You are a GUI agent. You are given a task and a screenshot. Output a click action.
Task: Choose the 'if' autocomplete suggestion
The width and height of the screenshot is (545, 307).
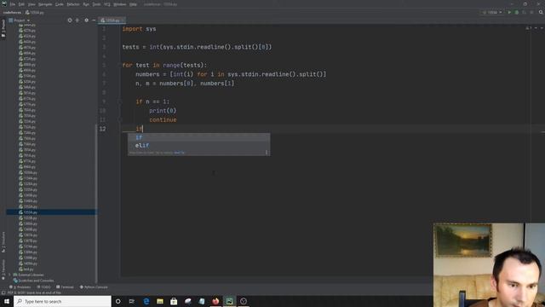click(x=198, y=137)
